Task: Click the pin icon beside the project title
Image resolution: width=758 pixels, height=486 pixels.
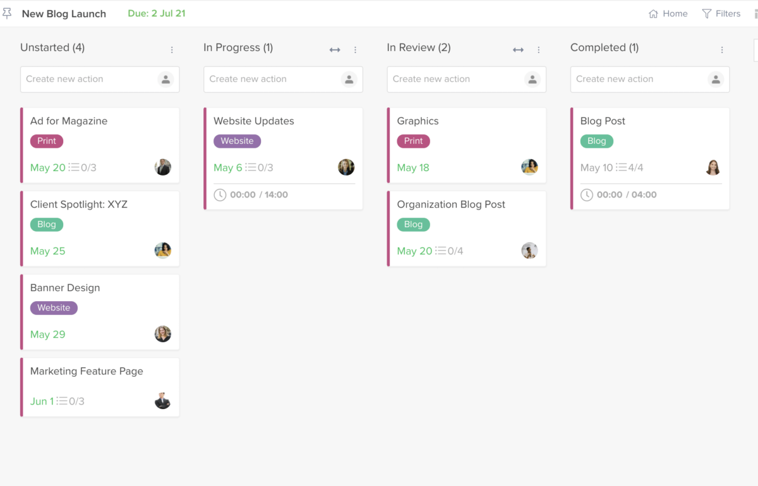Action: pos(8,13)
